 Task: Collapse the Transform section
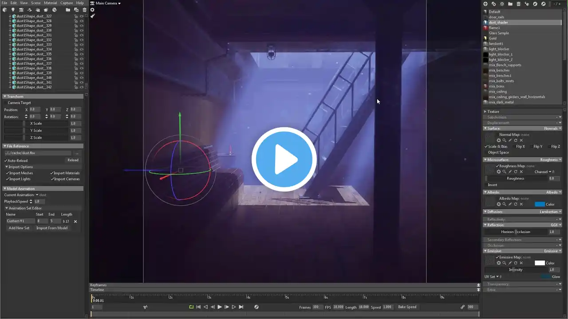point(5,97)
